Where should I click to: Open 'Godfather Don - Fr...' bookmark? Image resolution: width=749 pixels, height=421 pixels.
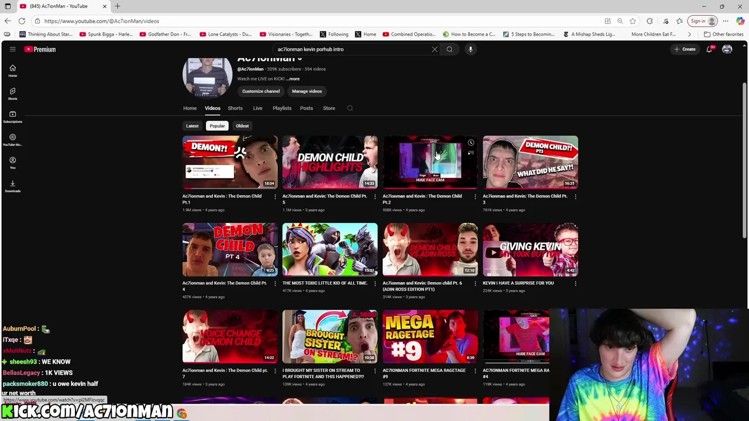point(164,34)
